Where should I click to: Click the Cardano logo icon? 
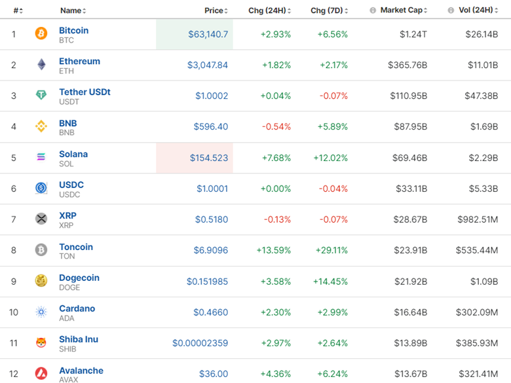(x=41, y=312)
